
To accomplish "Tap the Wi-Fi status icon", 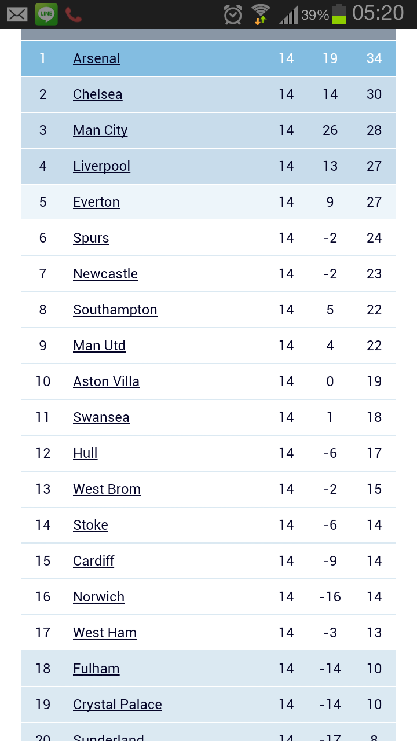I will point(261,14).
